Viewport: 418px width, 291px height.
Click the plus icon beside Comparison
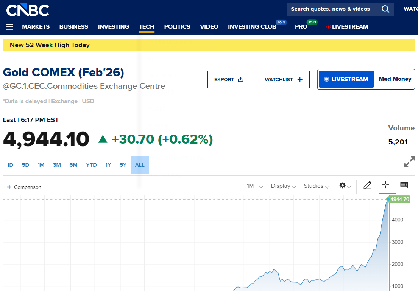pos(9,187)
